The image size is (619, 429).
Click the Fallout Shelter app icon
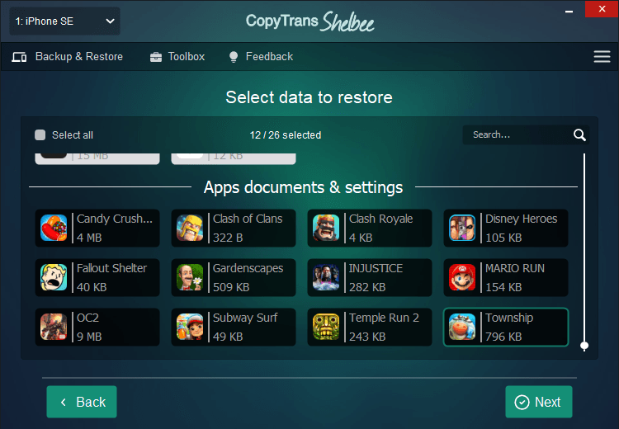(54, 277)
